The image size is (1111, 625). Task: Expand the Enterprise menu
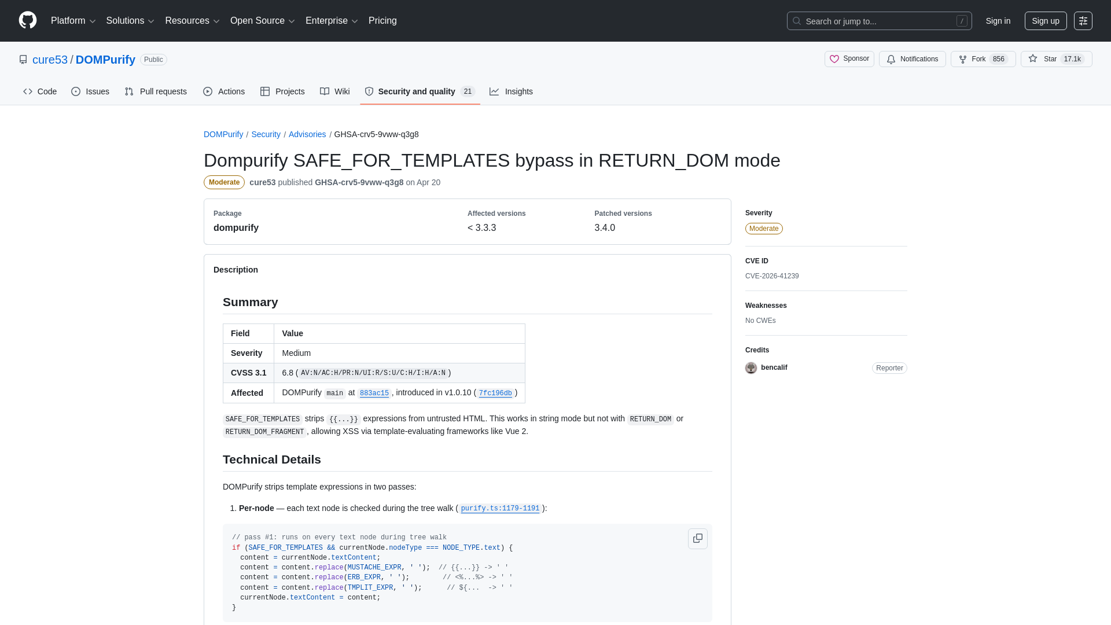(x=332, y=21)
